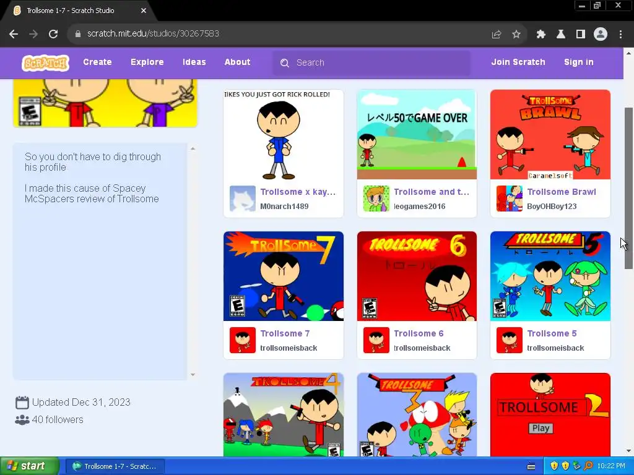Open Trollsome Brawl project title
Screen dimensions: 634x475
tap(562, 192)
